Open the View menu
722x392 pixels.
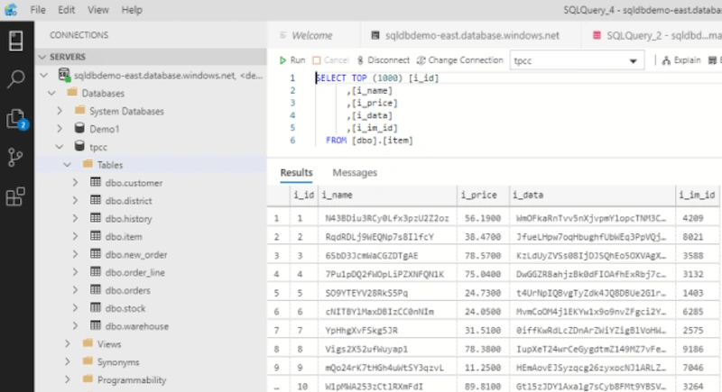pos(98,10)
